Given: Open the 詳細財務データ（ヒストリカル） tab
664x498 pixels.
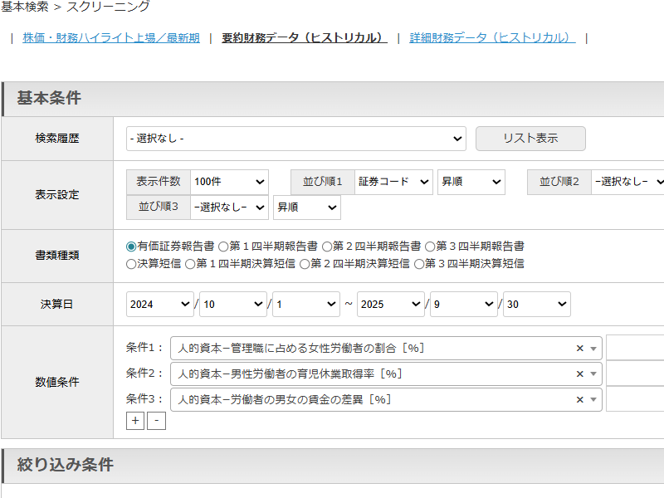Looking at the screenshot, I should [x=492, y=38].
